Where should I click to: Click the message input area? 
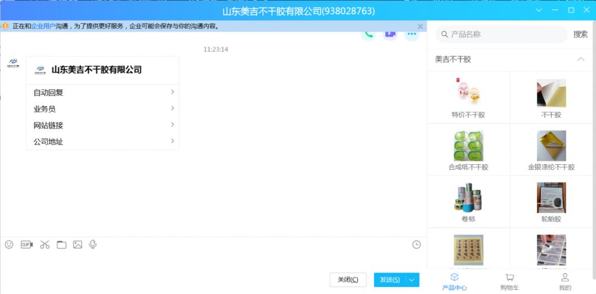coord(213,260)
